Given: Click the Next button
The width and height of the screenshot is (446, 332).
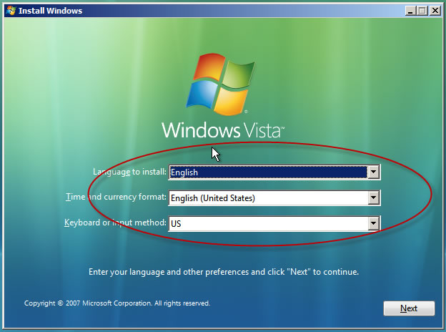Looking at the screenshot, I should [x=409, y=308].
